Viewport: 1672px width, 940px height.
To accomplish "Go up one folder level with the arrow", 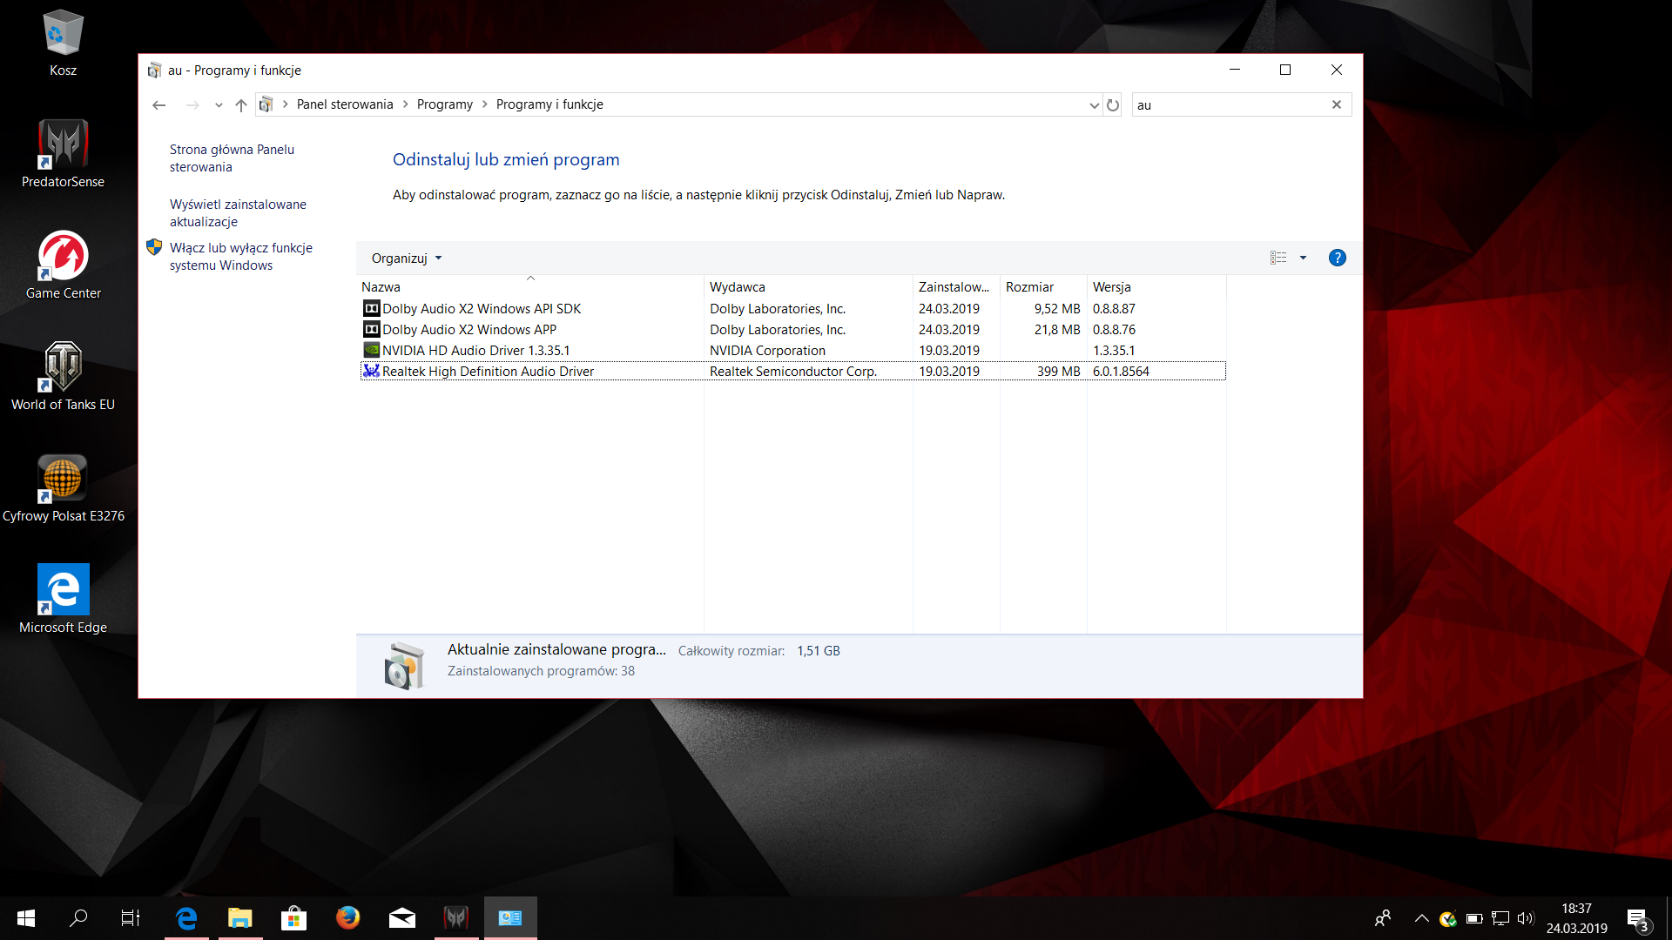I will [241, 105].
